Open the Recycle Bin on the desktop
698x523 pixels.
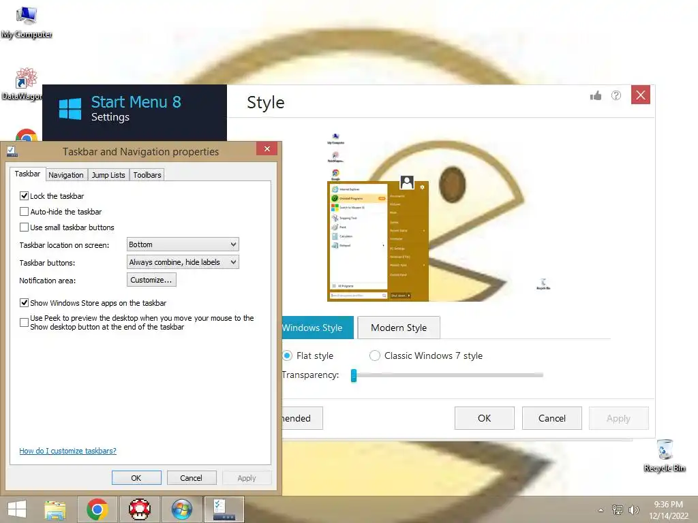[665, 456]
